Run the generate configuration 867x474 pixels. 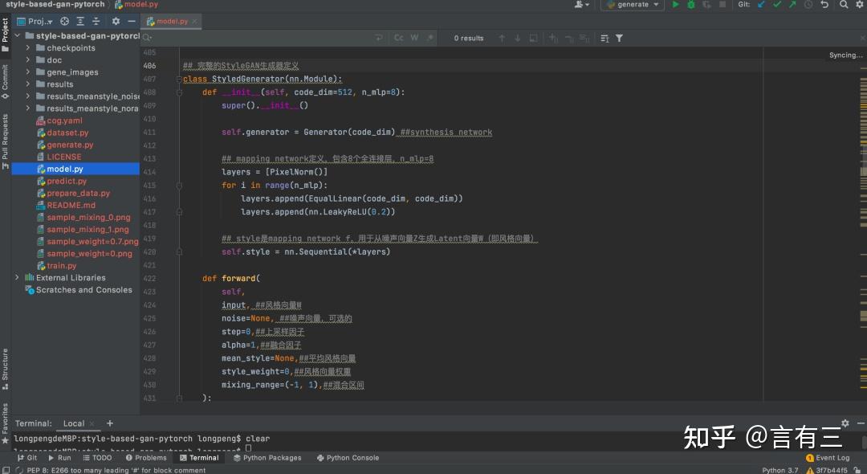point(675,5)
